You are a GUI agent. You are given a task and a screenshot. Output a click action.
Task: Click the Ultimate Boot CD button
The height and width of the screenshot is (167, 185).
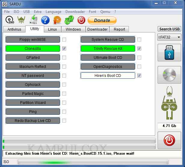(x=108, y=58)
